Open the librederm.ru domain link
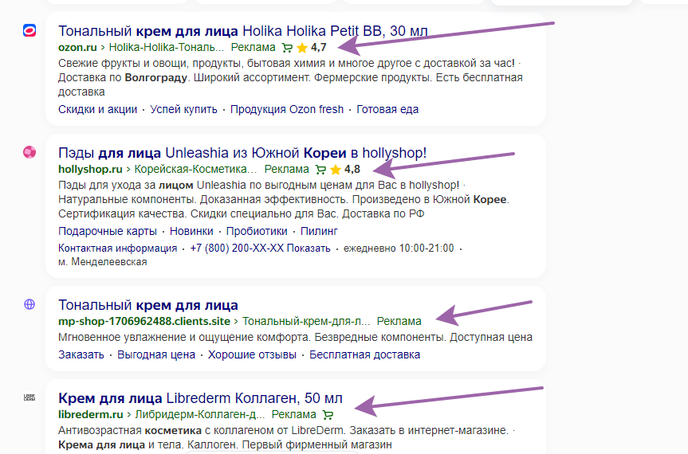This screenshot has height=454, width=688. click(91, 414)
